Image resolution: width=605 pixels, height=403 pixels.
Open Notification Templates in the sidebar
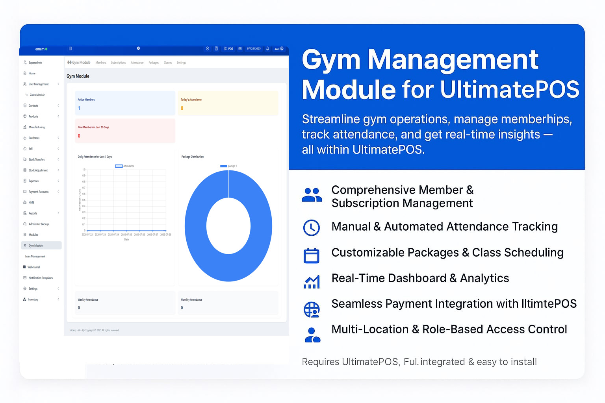[x=40, y=278]
